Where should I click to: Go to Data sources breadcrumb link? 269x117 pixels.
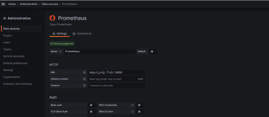click(x=50, y=4)
